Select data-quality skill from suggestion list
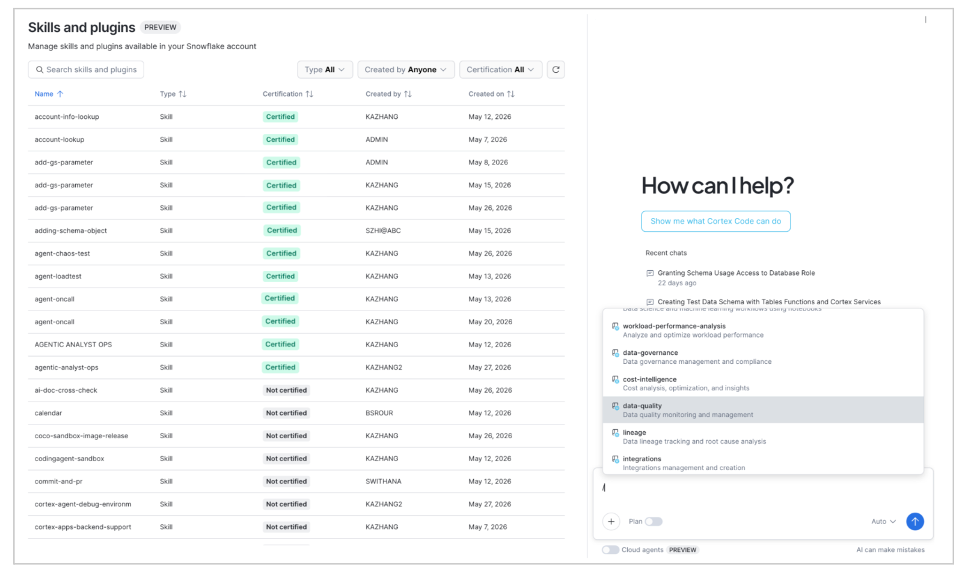 pyautogui.click(x=763, y=410)
